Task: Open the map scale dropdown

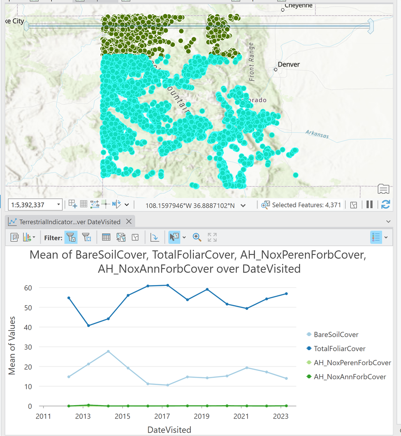Action: click(x=58, y=204)
